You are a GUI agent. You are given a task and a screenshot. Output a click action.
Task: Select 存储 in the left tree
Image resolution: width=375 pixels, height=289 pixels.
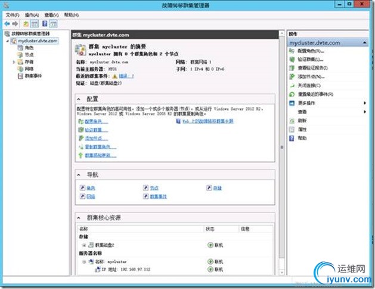29,62
